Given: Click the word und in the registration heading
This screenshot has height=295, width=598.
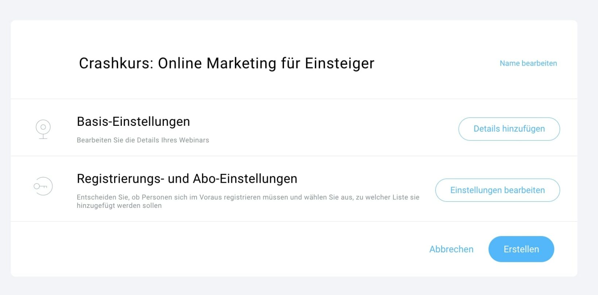Looking at the screenshot, I should [x=178, y=179].
